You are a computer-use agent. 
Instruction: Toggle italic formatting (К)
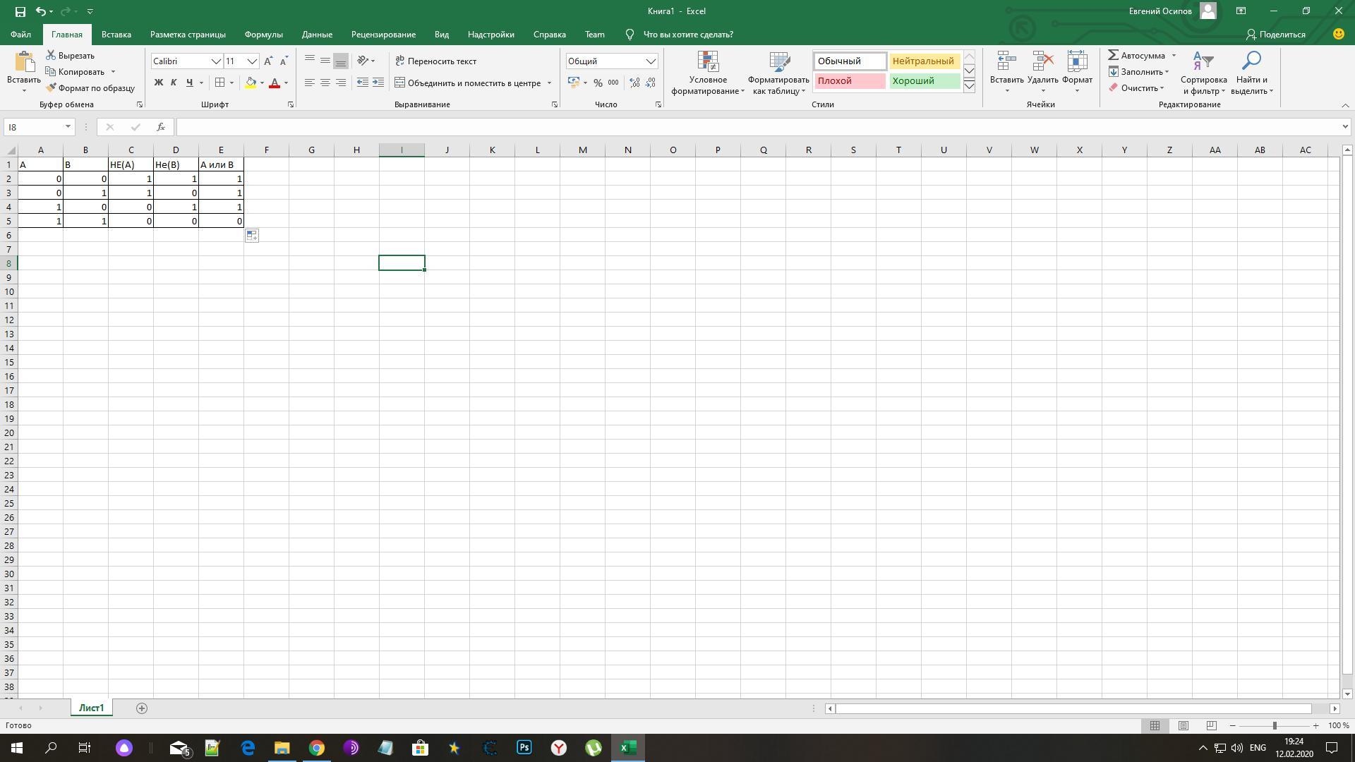coord(174,83)
